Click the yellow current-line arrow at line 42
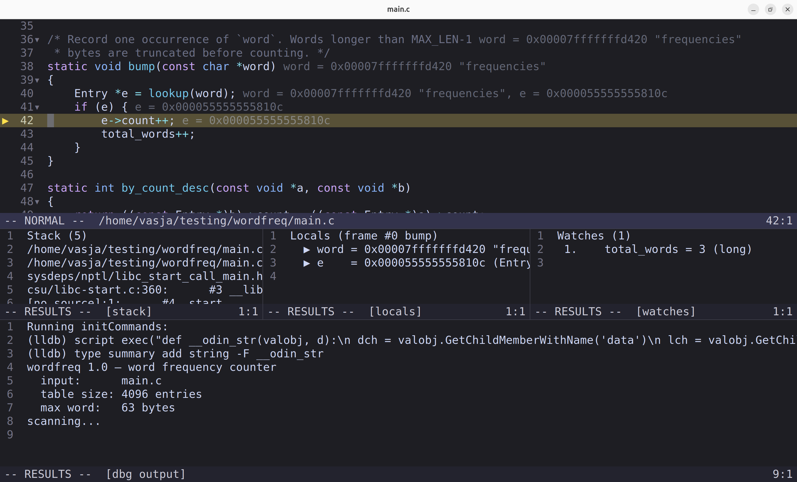This screenshot has height=482, width=797. 5,121
